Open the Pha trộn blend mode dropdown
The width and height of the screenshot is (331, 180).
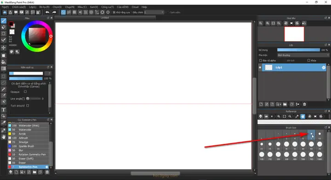(x=303, y=55)
